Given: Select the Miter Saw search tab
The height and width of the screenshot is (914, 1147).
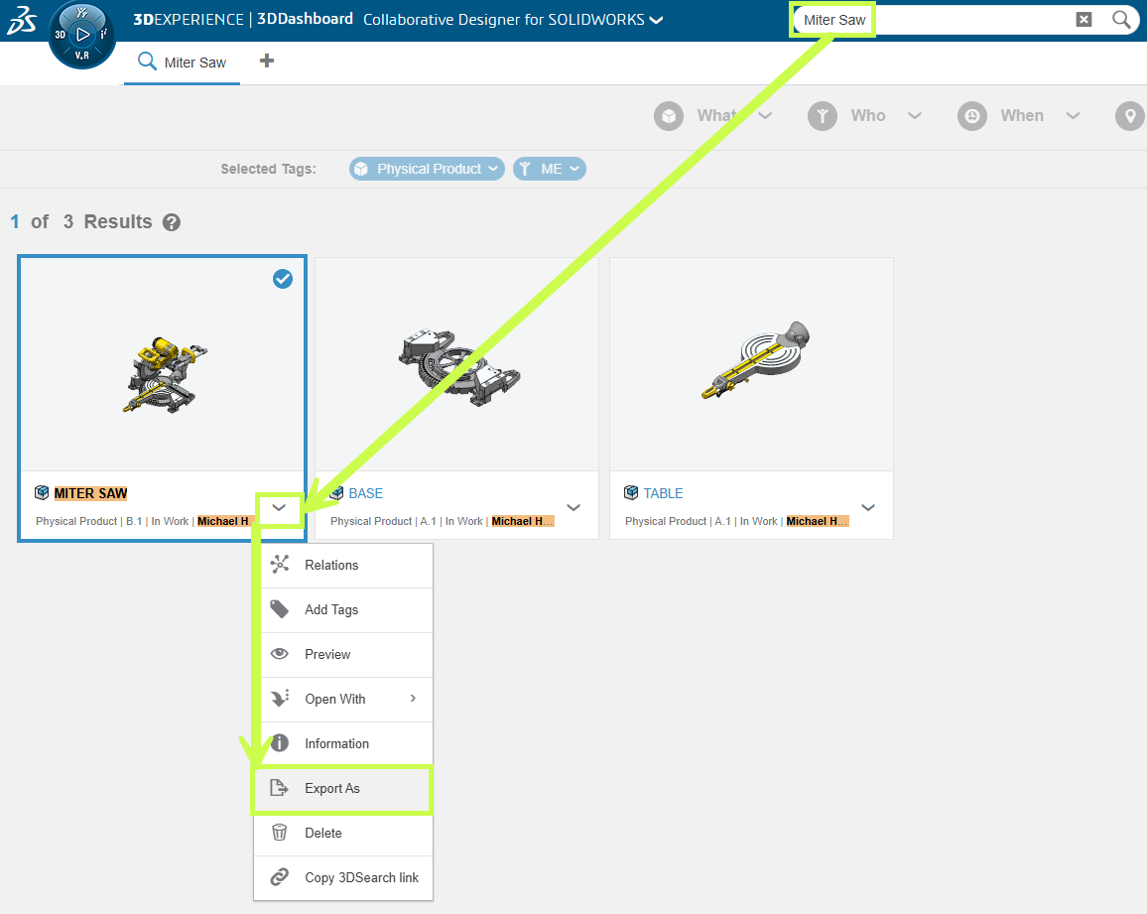Looking at the screenshot, I should (x=183, y=63).
